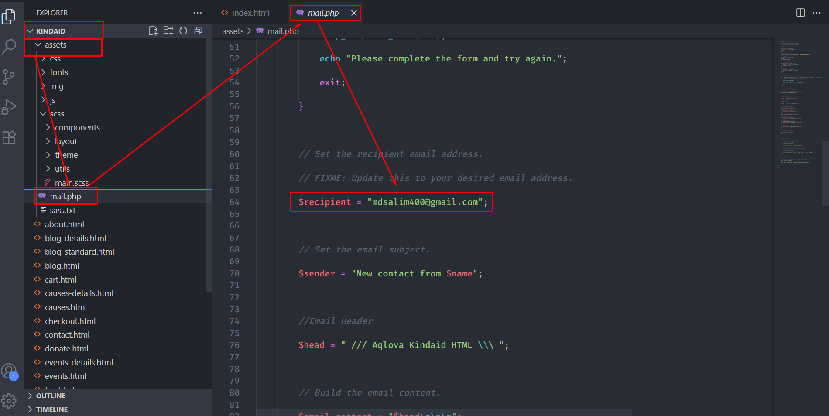Screen dimensions: 829x416
Task: Open the Run and Debug view
Action: [9, 107]
